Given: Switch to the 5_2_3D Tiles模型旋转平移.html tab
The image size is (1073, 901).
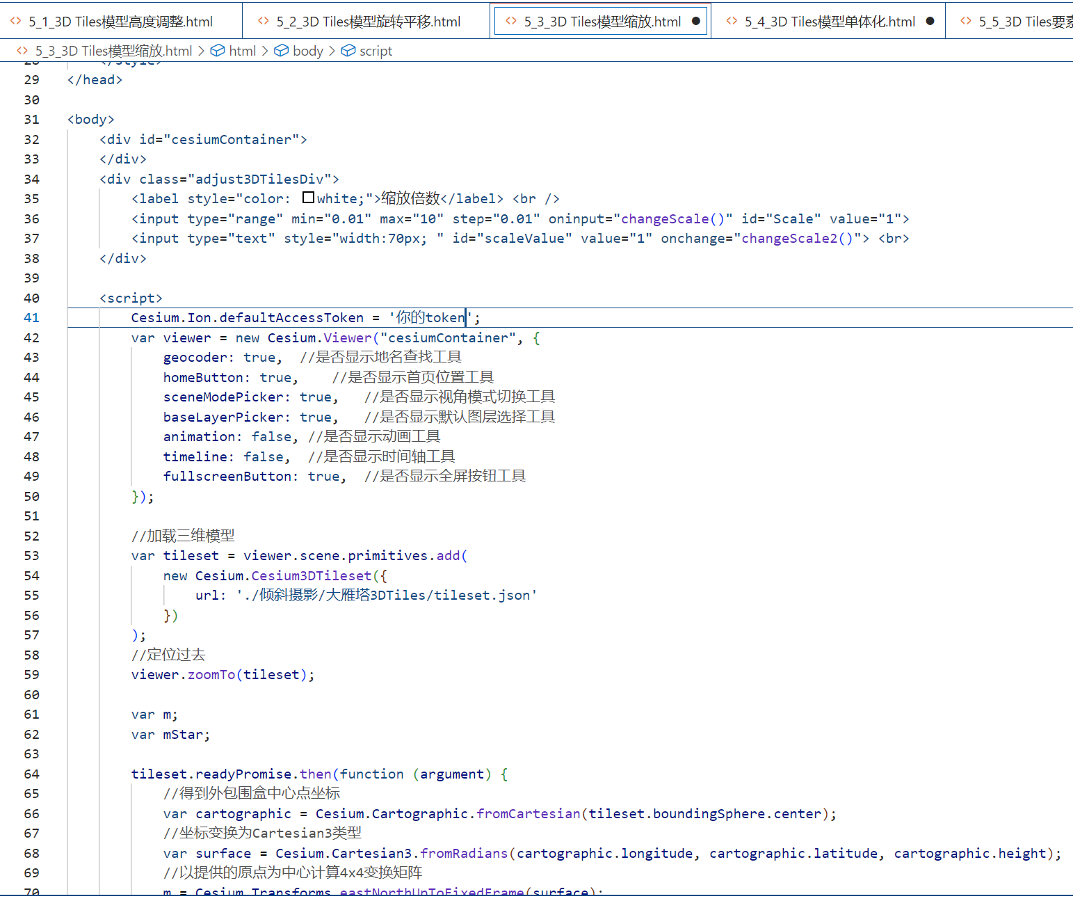Looking at the screenshot, I should 368,22.
